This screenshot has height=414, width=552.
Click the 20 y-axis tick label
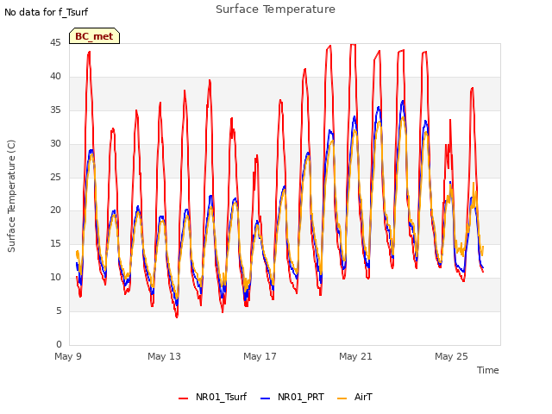click(55, 210)
